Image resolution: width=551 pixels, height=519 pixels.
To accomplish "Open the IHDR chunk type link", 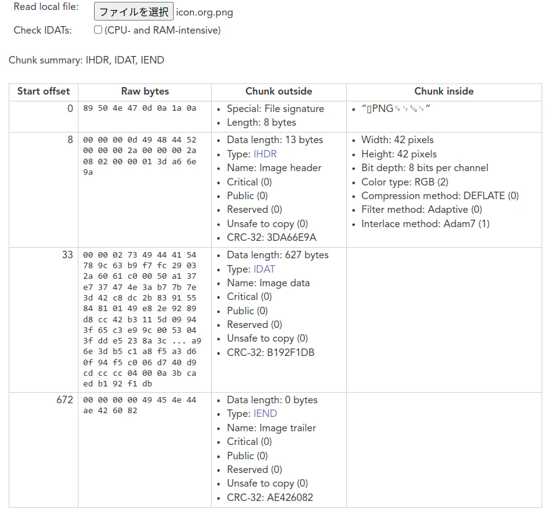I will [265, 154].
